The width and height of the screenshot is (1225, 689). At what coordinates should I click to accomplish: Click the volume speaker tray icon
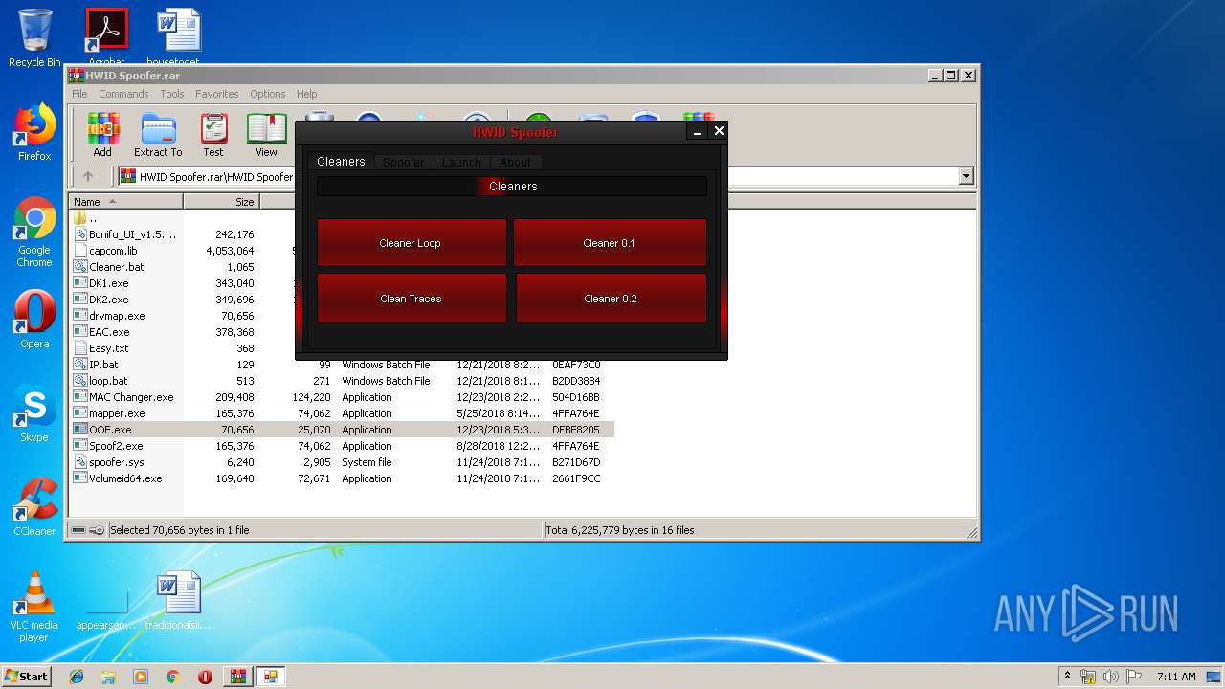pos(1110,677)
